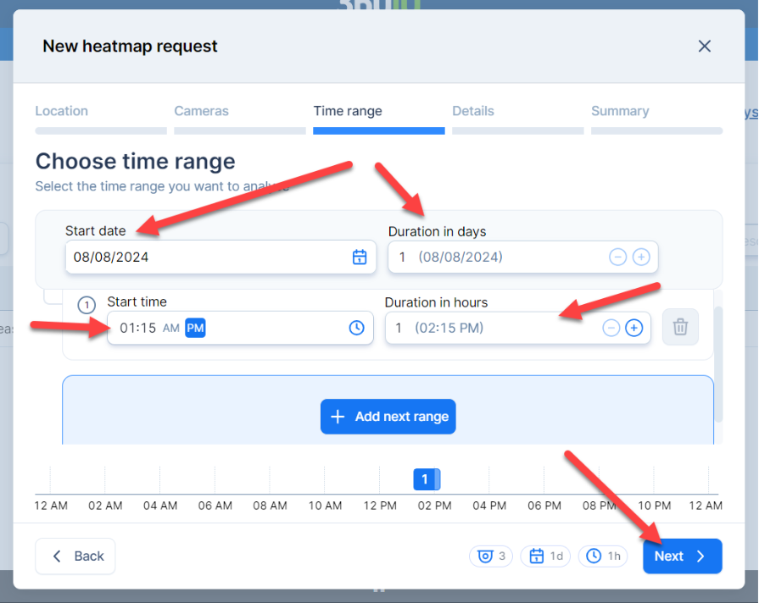759x603 pixels.
Task: Go to the Location step tab
Action: tap(62, 111)
